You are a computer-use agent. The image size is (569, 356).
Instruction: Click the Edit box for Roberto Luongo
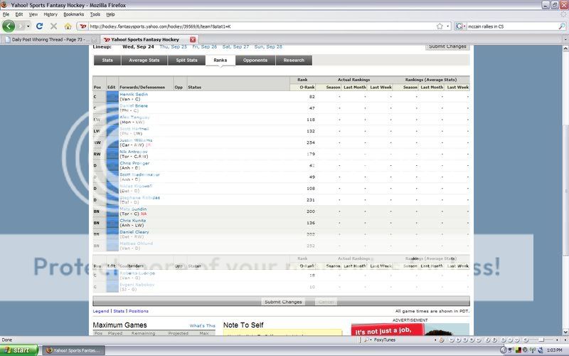click(112, 274)
